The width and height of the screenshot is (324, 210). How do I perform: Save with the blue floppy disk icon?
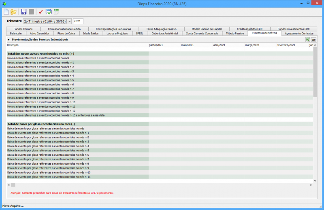tap(24, 12)
